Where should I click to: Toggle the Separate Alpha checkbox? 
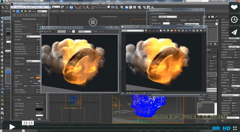pyautogui.click(x=27, y=64)
